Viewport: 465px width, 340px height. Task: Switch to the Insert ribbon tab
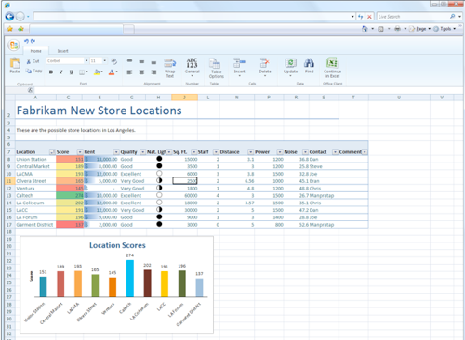[62, 51]
